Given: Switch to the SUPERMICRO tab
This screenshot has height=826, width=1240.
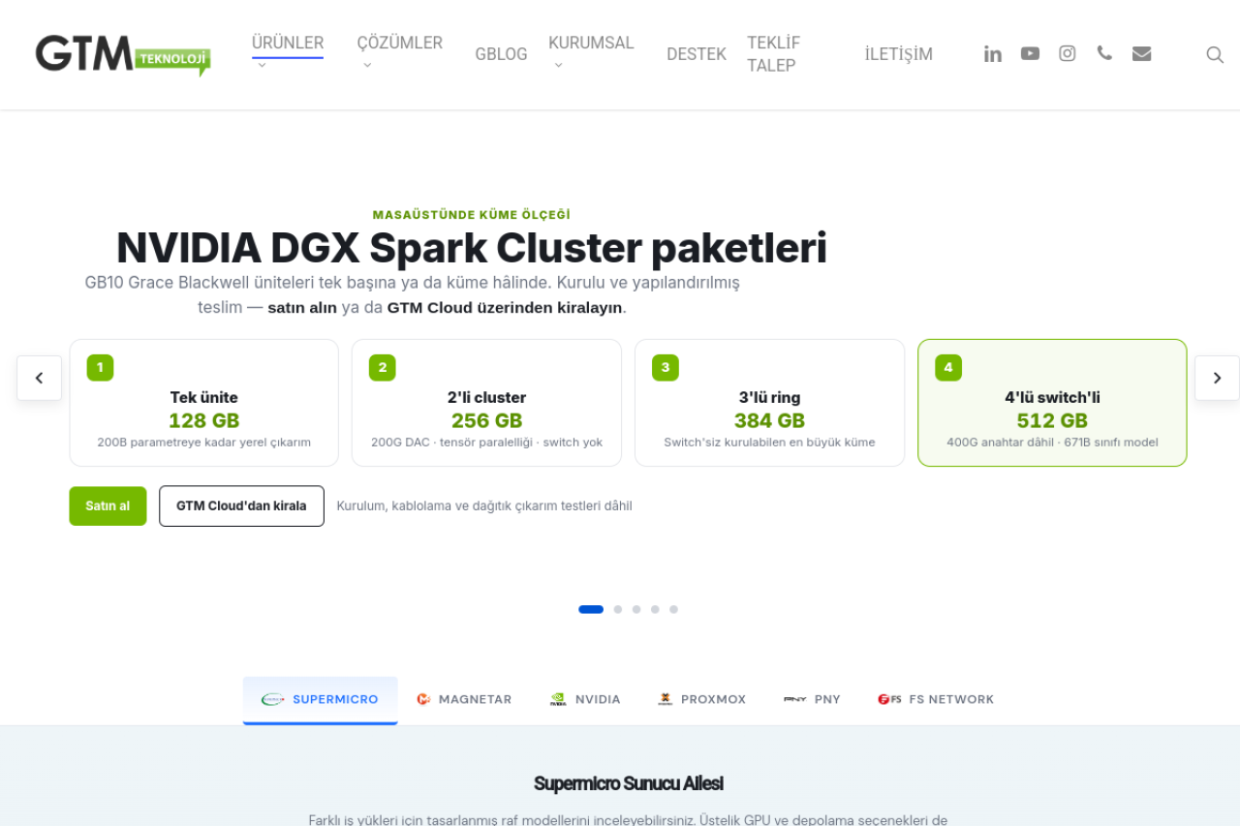Looking at the screenshot, I should [x=321, y=700].
